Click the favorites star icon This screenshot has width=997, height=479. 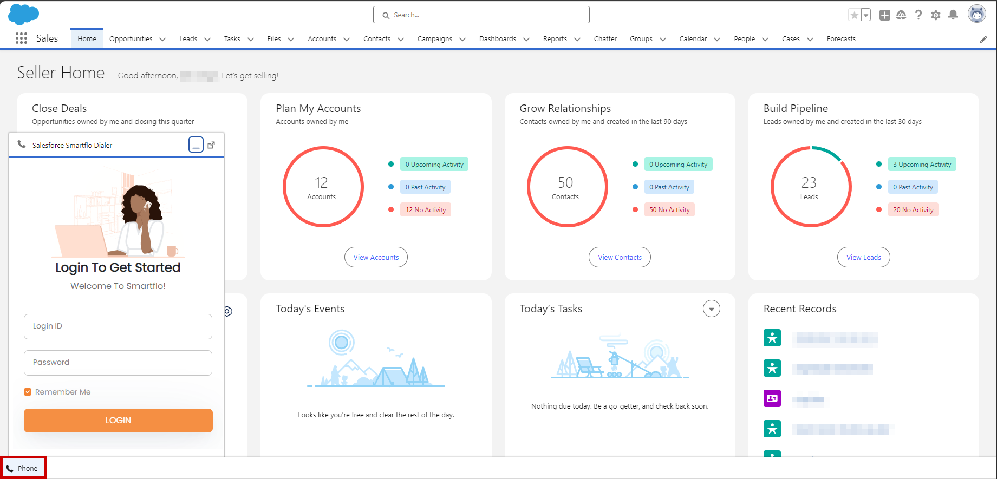(854, 15)
